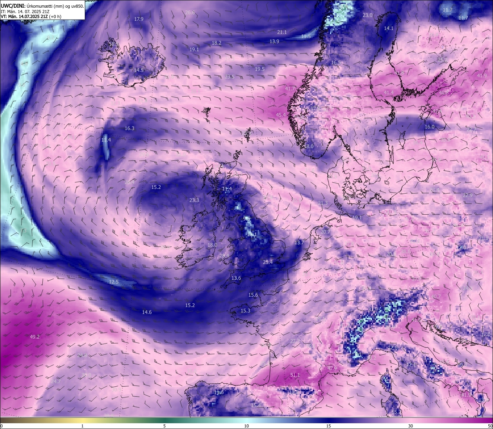
Task: Click the 49.2 value in the southwest
Action: [35, 337]
